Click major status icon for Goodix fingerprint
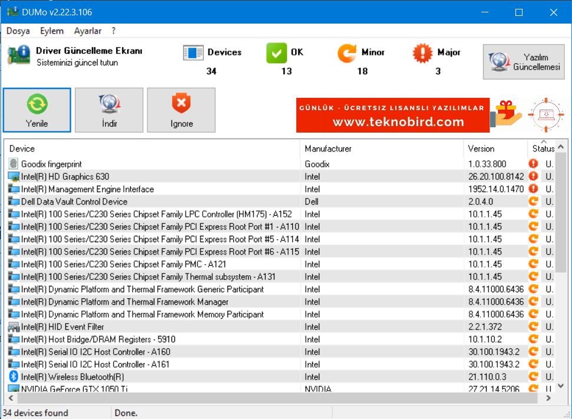 click(x=533, y=164)
